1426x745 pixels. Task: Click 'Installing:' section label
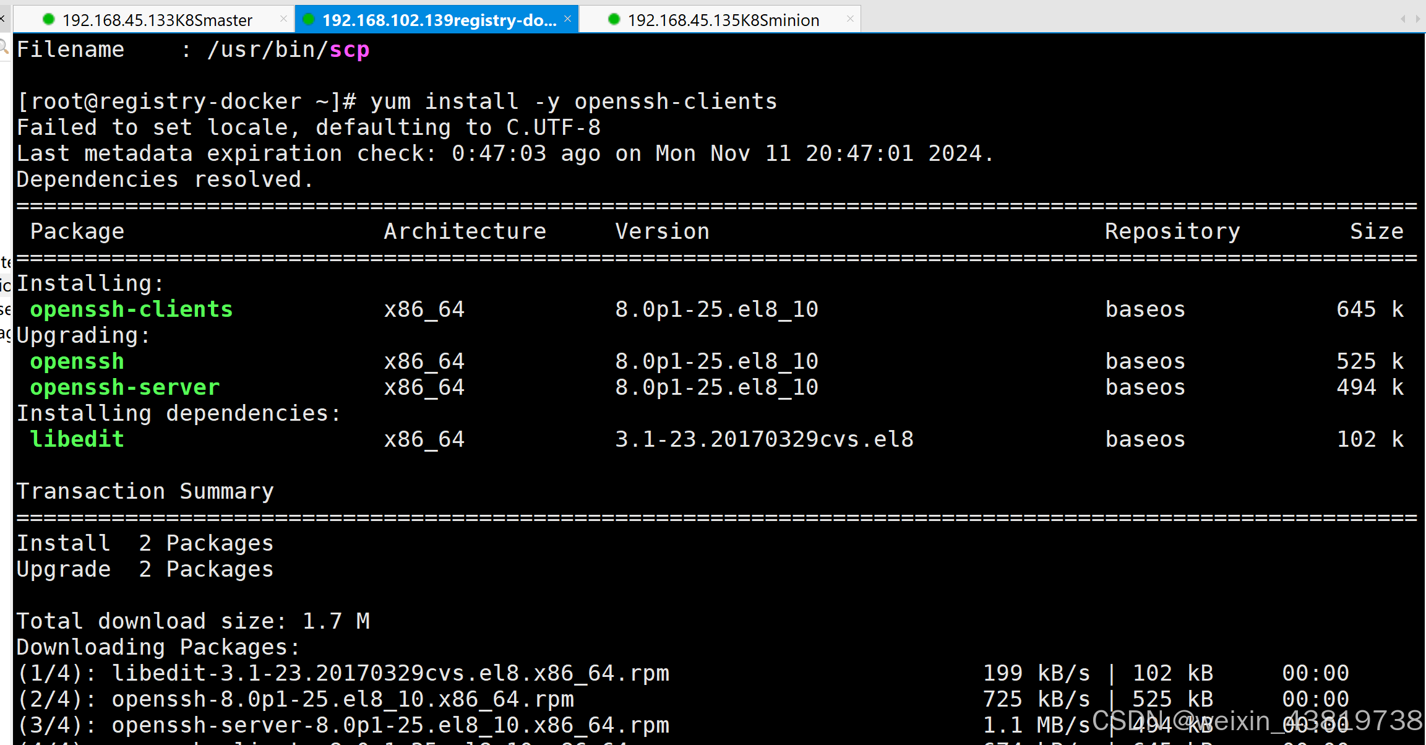point(90,283)
